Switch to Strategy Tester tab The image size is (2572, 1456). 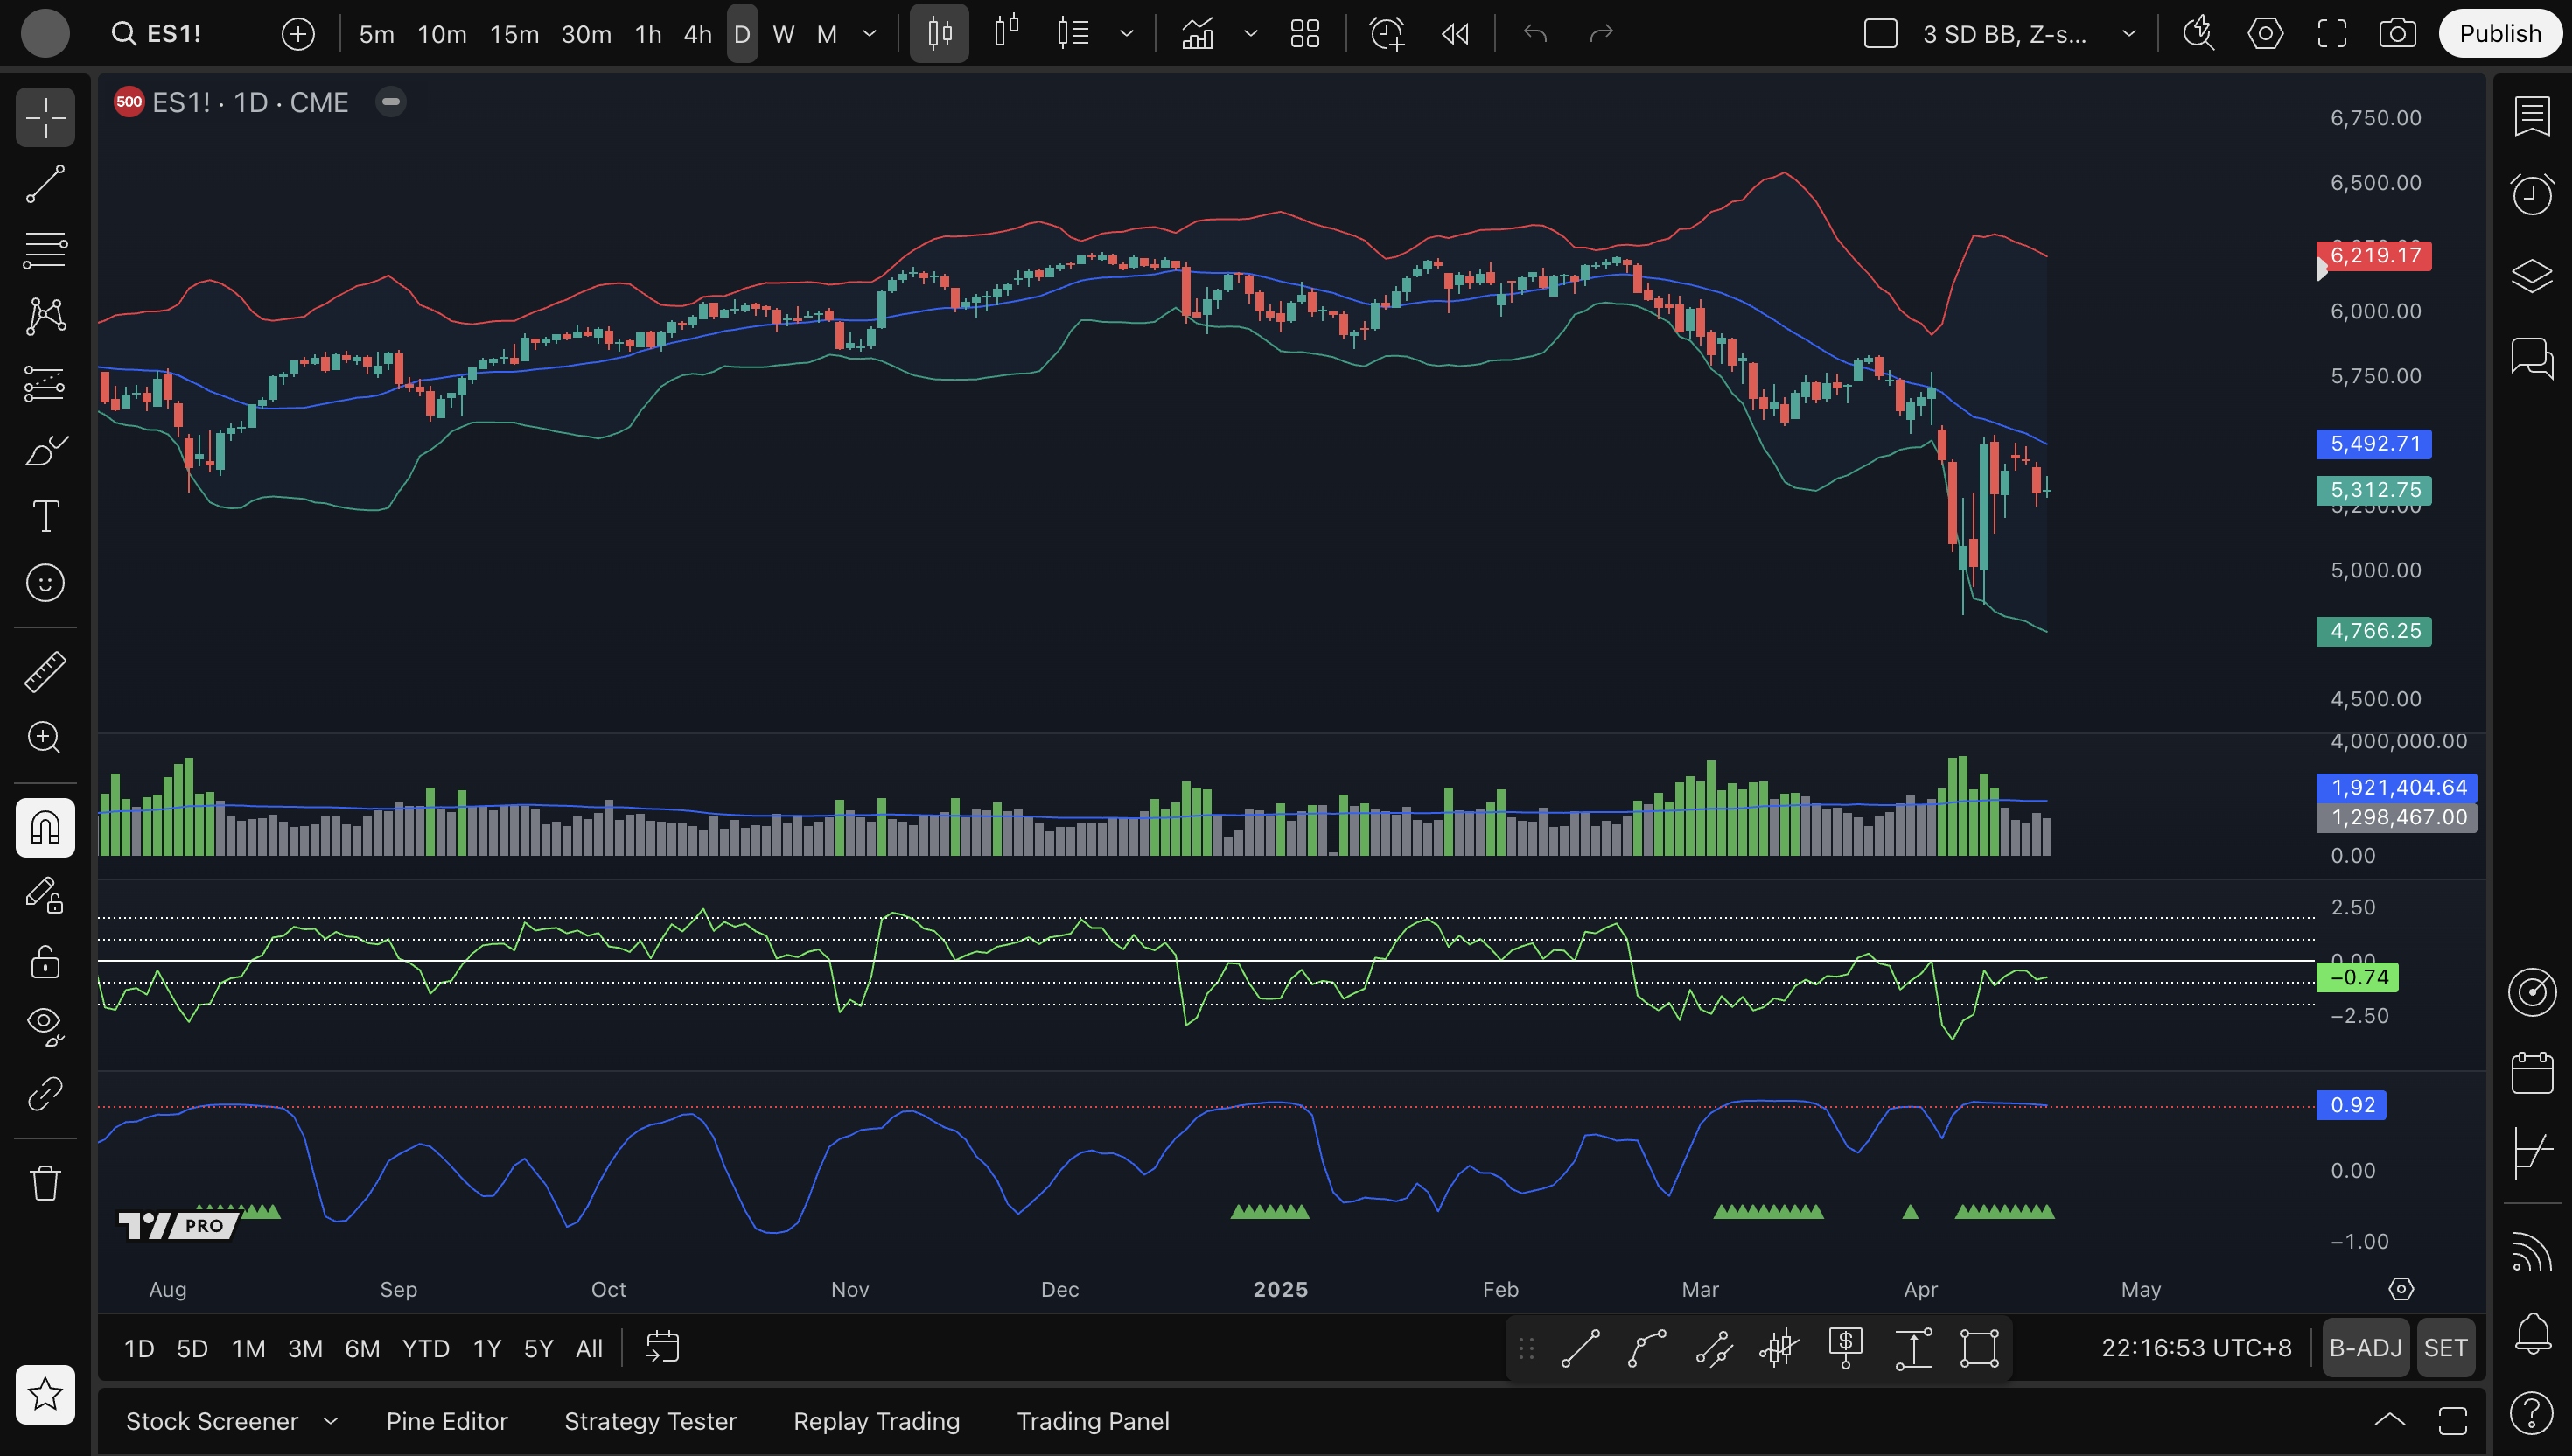coord(650,1421)
